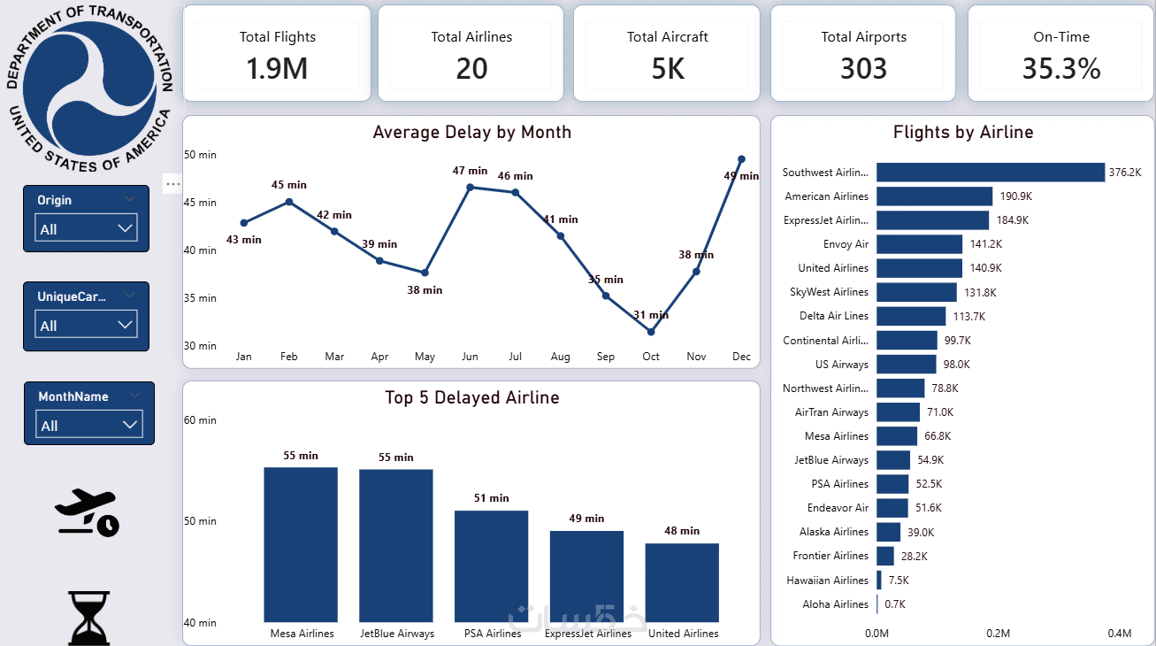Click the Alaska Airlines bar
Viewport: 1156px width, 646px height.
pyautogui.click(x=888, y=532)
